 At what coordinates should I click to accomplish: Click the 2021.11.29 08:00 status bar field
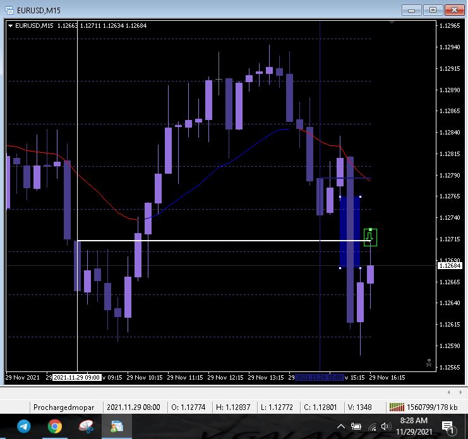point(133,407)
